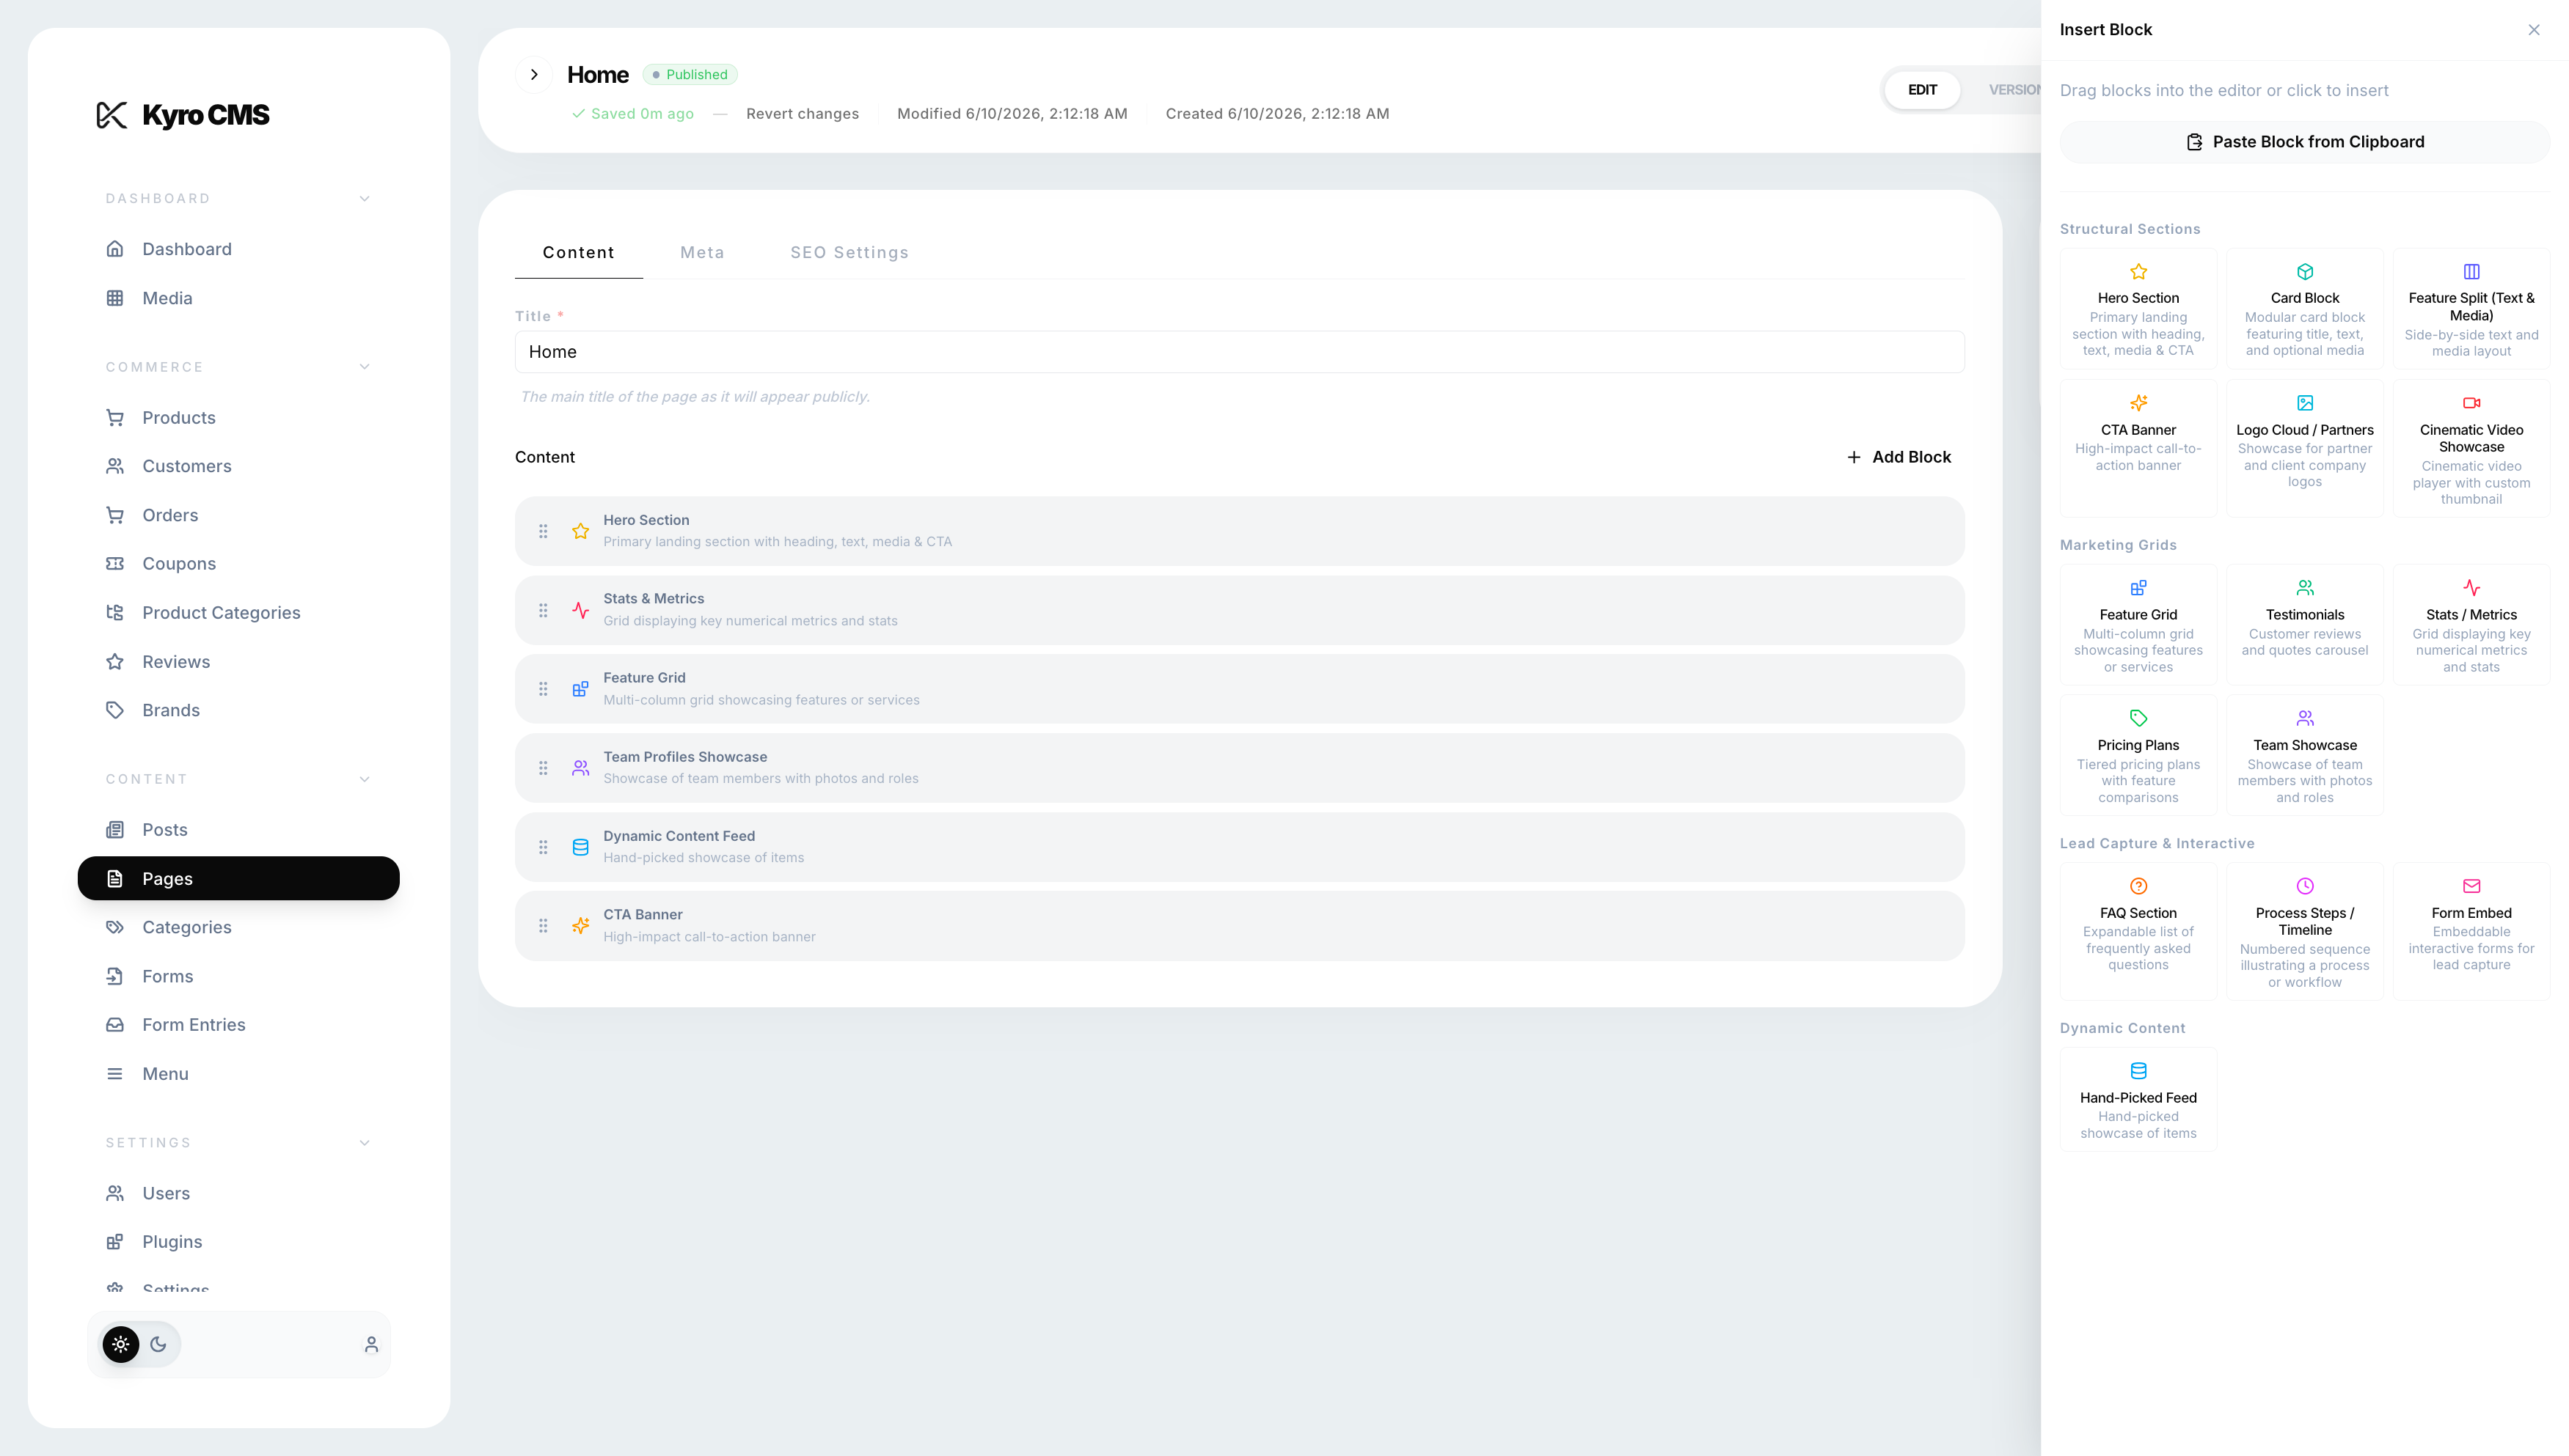Open the Team Profiles Showcase block
2569x1456 pixels.
click(x=1240, y=768)
